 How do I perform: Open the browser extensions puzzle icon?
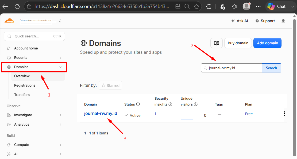click(x=209, y=7)
